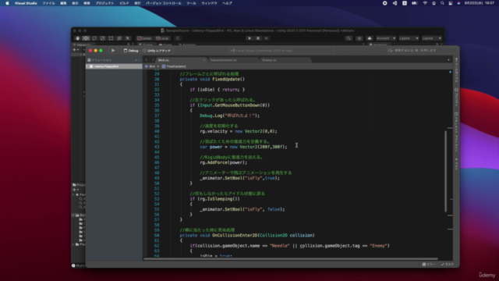Open the ツール menu
Image resolution: width=499 pixels, height=281 pixels.
pos(191,3)
